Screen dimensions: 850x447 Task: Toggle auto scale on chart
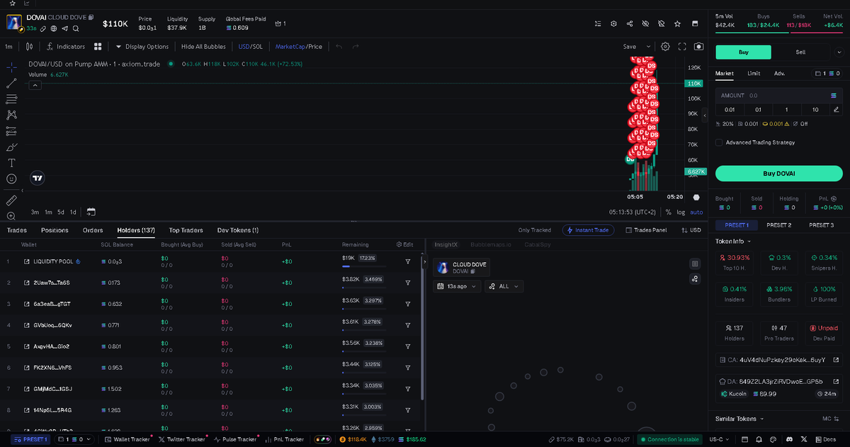pos(696,212)
